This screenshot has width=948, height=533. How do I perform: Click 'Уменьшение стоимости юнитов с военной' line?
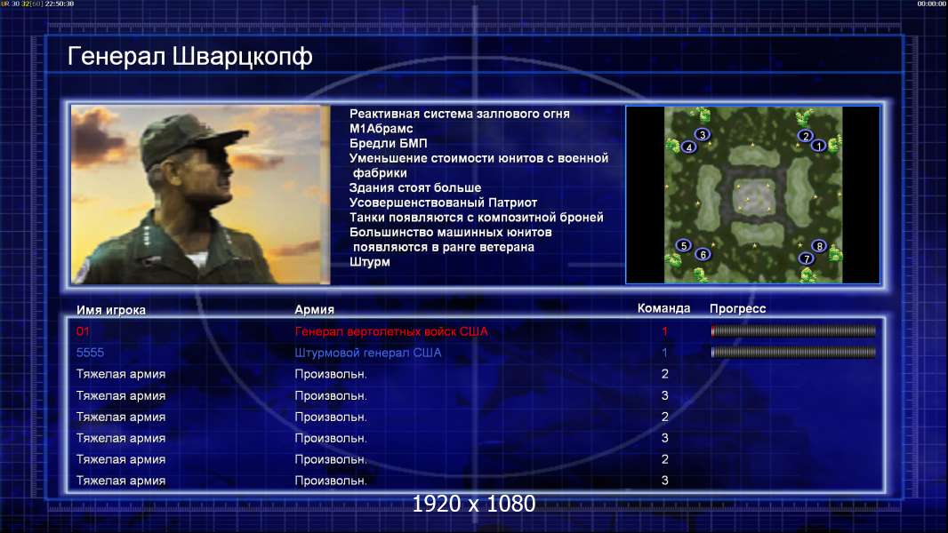[x=478, y=158]
